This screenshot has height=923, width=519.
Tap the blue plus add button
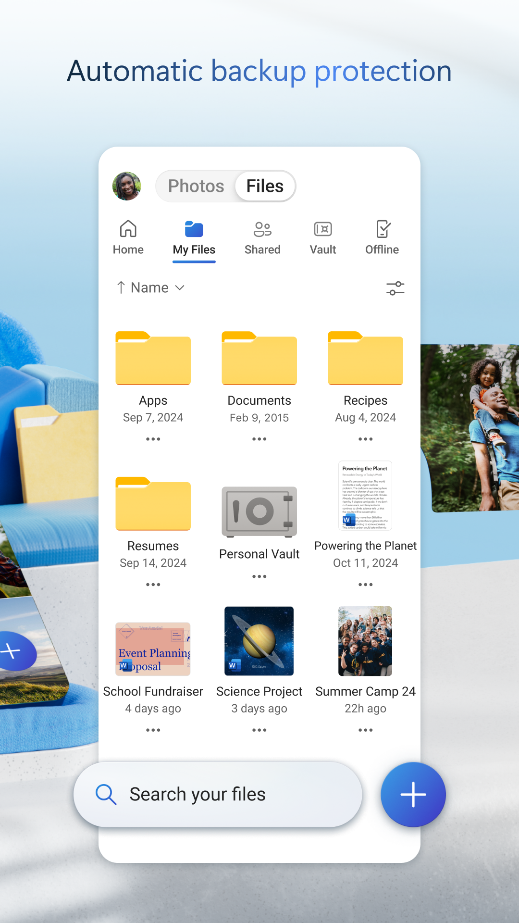(x=413, y=795)
